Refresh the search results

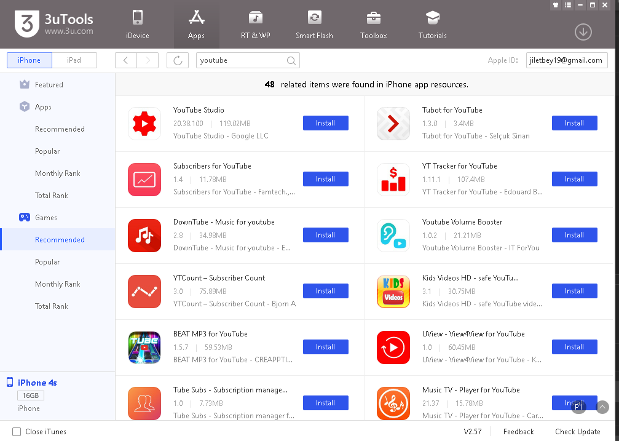click(x=178, y=60)
